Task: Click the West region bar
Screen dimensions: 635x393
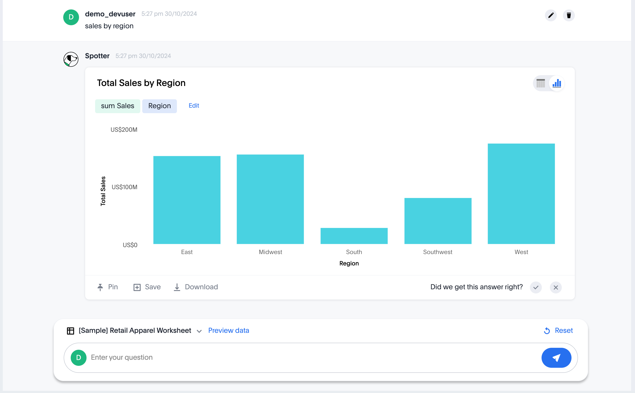Action: click(521, 194)
